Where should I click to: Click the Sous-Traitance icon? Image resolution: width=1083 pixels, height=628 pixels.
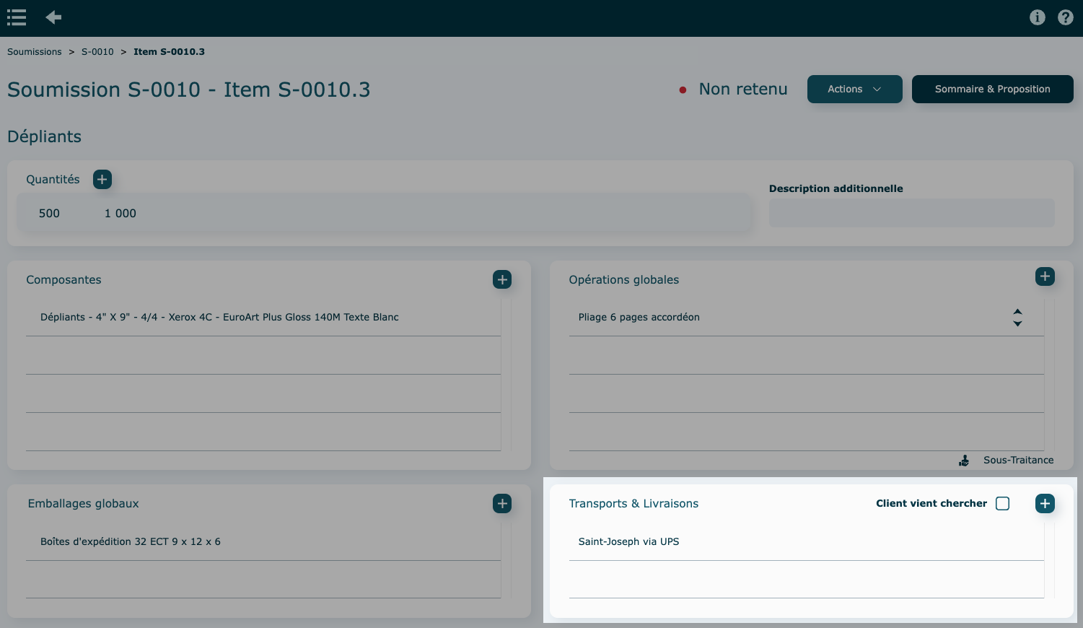coord(964,461)
